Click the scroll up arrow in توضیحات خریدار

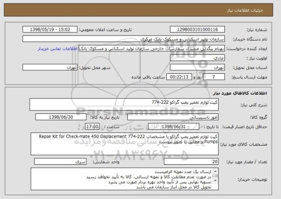coord(215,171)
